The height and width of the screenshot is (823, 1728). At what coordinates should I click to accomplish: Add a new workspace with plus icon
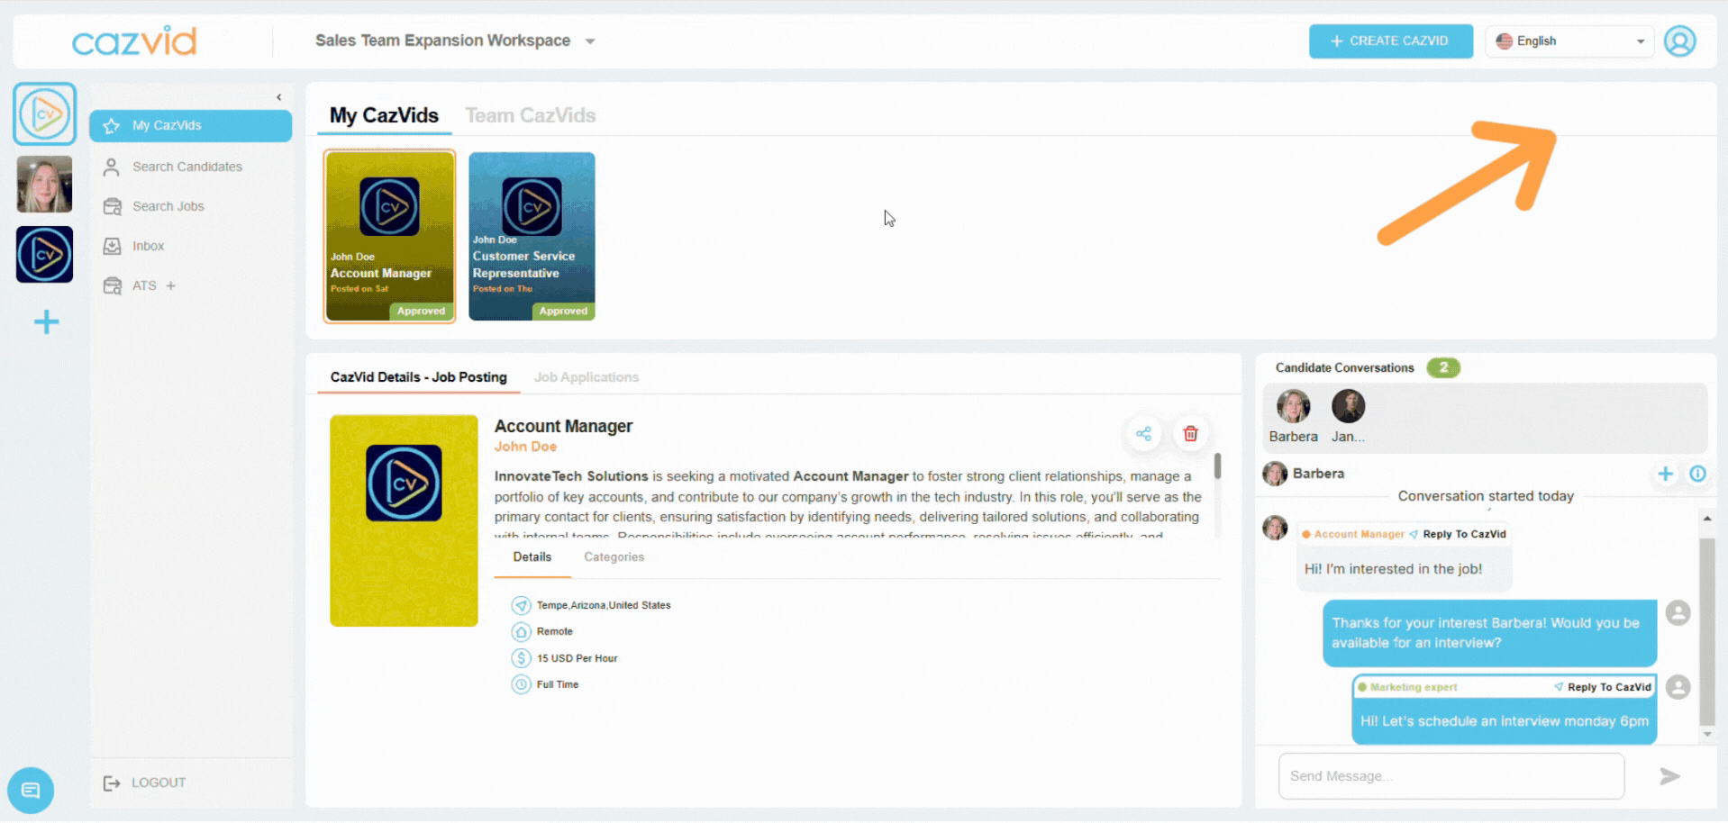pos(46,321)
